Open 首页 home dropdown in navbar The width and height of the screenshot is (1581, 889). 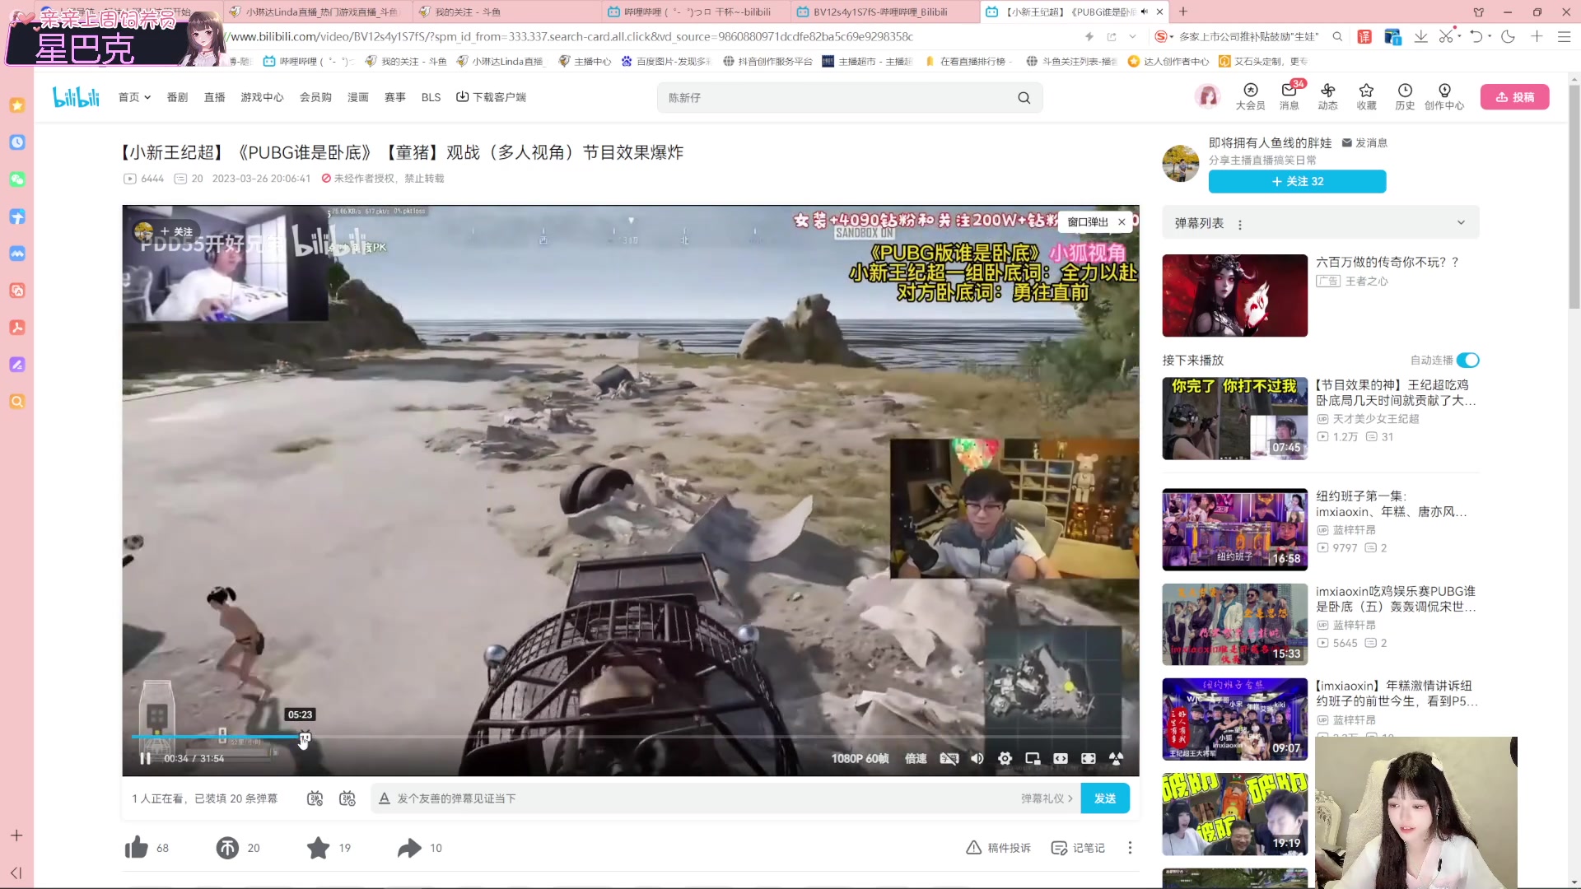click(x=134, y=97)
